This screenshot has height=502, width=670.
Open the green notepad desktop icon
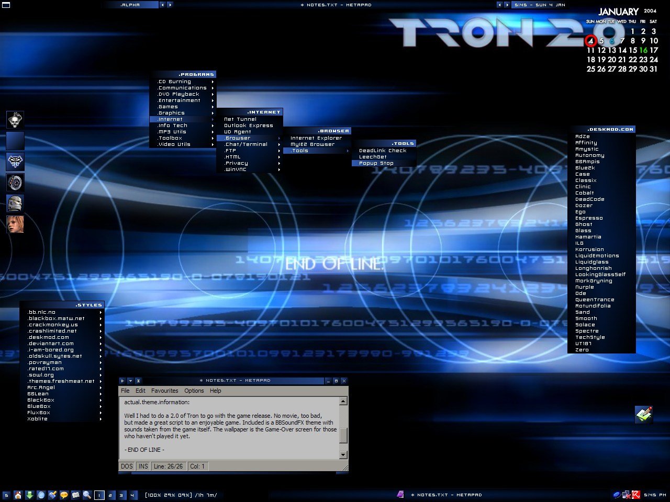(644, 415)
